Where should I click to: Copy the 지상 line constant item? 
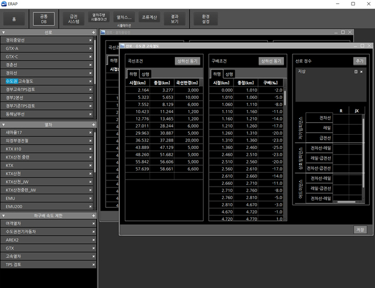pyautogui.click(x=356, y=72)
